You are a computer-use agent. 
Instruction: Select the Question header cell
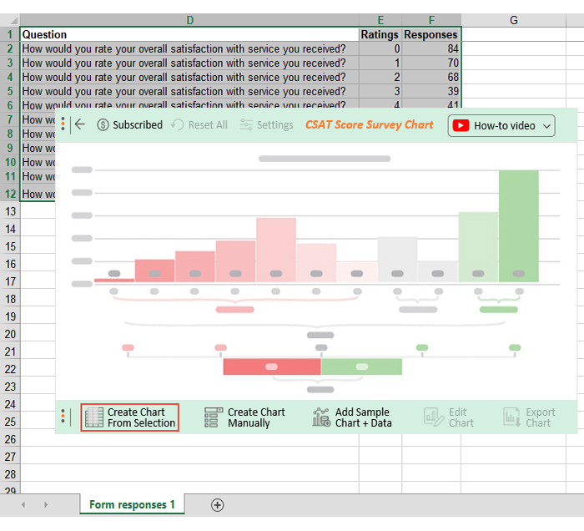(x=189, y=35)
